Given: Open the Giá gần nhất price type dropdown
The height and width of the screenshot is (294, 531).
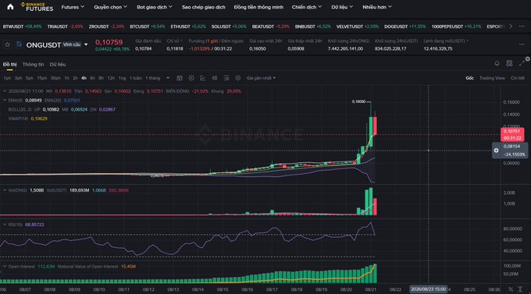Looking at the screenshot, I should click(x=261, y=78).
